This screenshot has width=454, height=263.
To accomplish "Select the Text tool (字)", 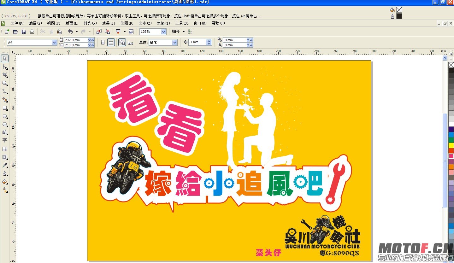I will (5, 140).
